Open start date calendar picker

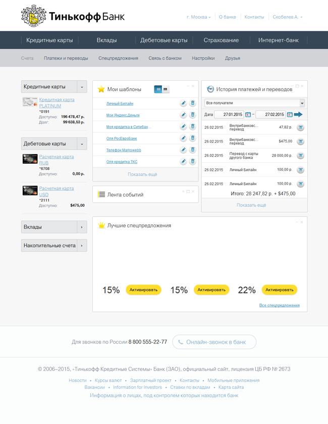click(248, 115)
